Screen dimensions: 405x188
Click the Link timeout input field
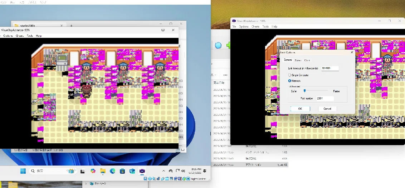tap(330, 68)
